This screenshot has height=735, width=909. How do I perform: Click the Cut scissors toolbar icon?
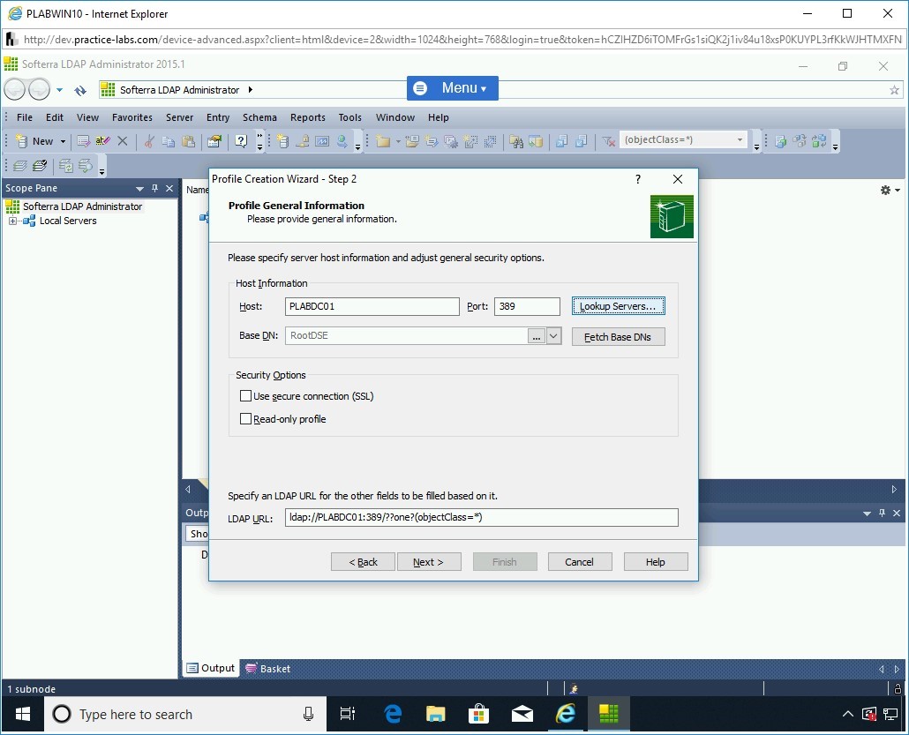point(148,141)
